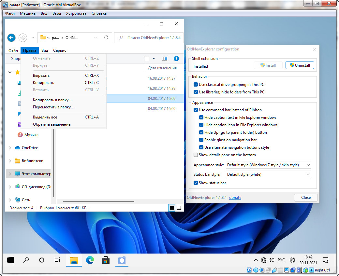Expand the OneDrive tree node
The image size is (339, 276).
tap(10, 148)
